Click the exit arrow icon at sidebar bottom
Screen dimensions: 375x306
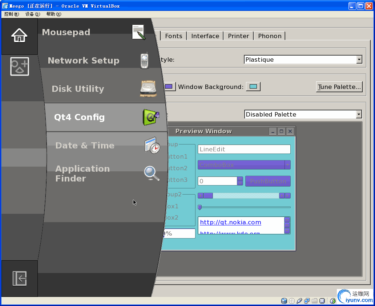[20, 278]
